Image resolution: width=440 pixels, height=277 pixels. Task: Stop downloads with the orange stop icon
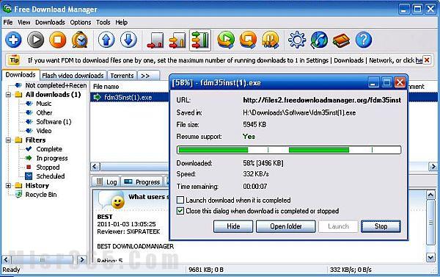click(x=57, y=40)
